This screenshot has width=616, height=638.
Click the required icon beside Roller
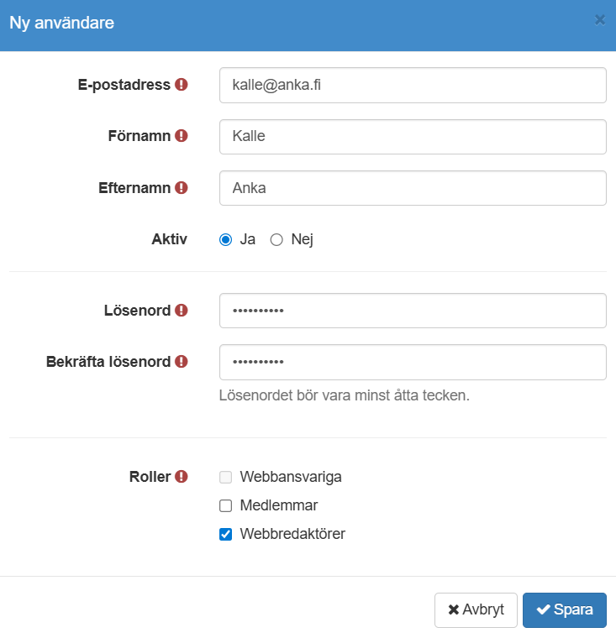182,477
